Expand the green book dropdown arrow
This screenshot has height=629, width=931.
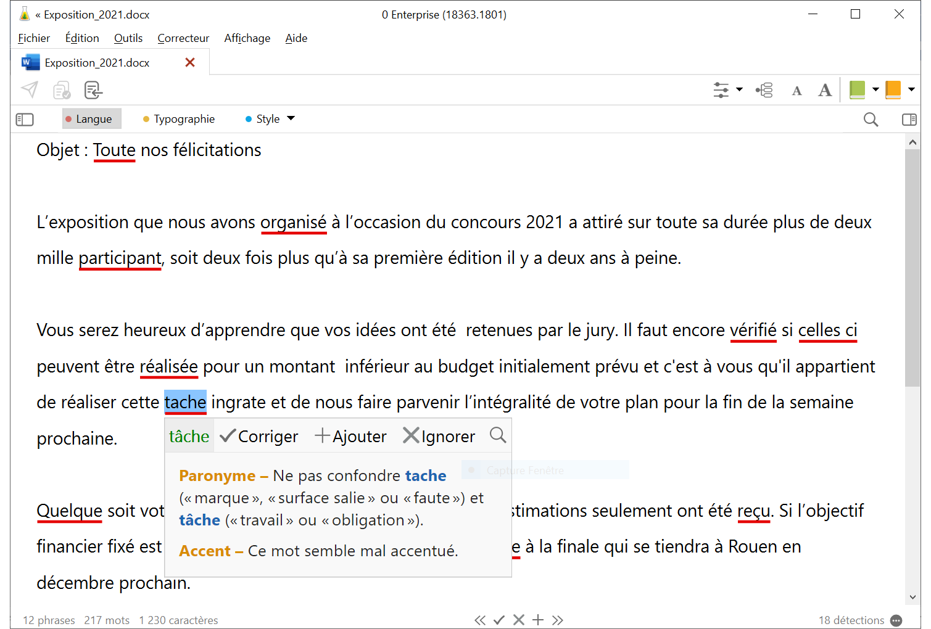875,90
